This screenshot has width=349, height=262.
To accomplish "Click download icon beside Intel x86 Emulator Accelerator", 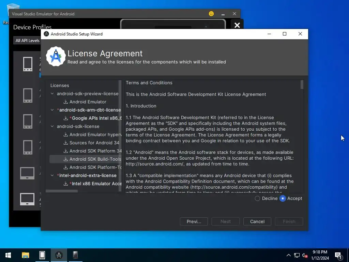I will pos(66,184).
